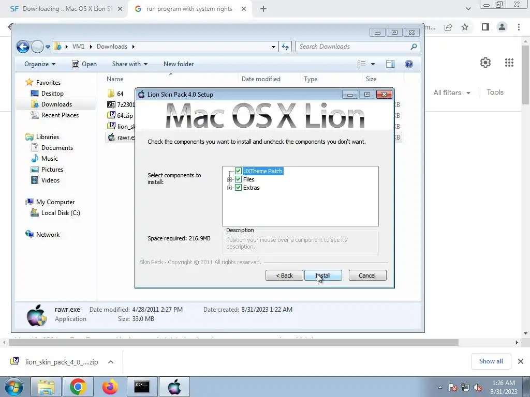Open Documents library
530x397 pixels.
coord(57,147)
